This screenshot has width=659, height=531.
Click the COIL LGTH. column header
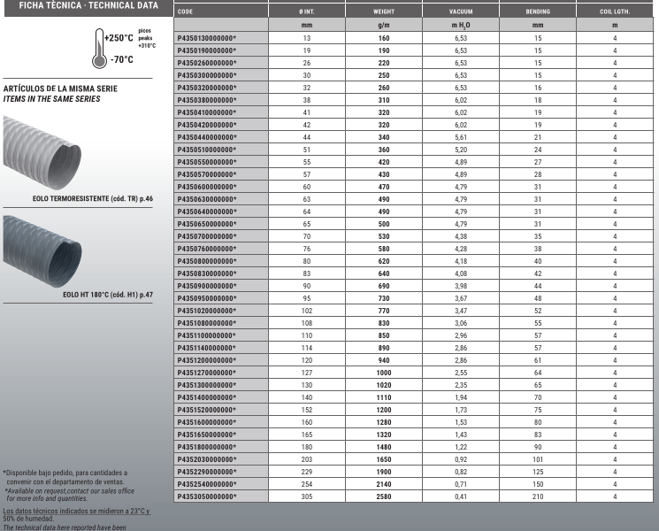pos(615,12)
